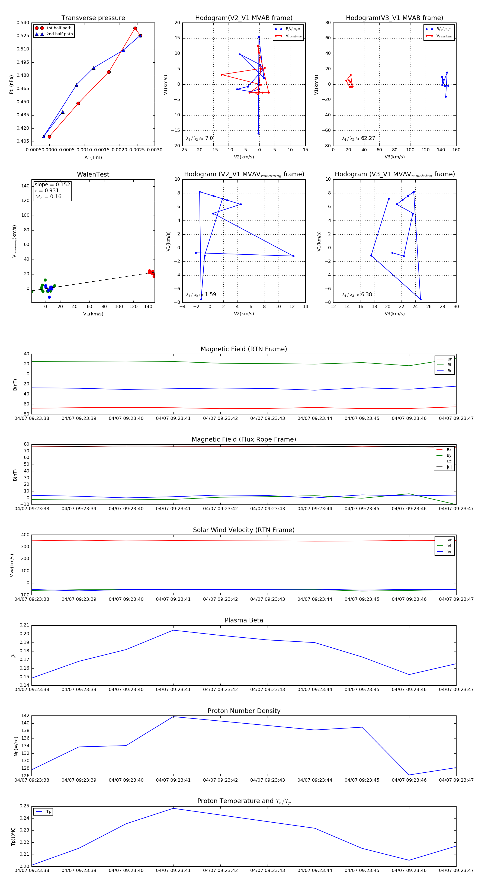
Task: Click 'Vn' legend entry
Action: point(445,552)
